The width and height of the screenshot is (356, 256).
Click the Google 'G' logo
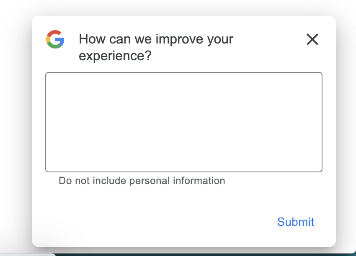[55, 39]
